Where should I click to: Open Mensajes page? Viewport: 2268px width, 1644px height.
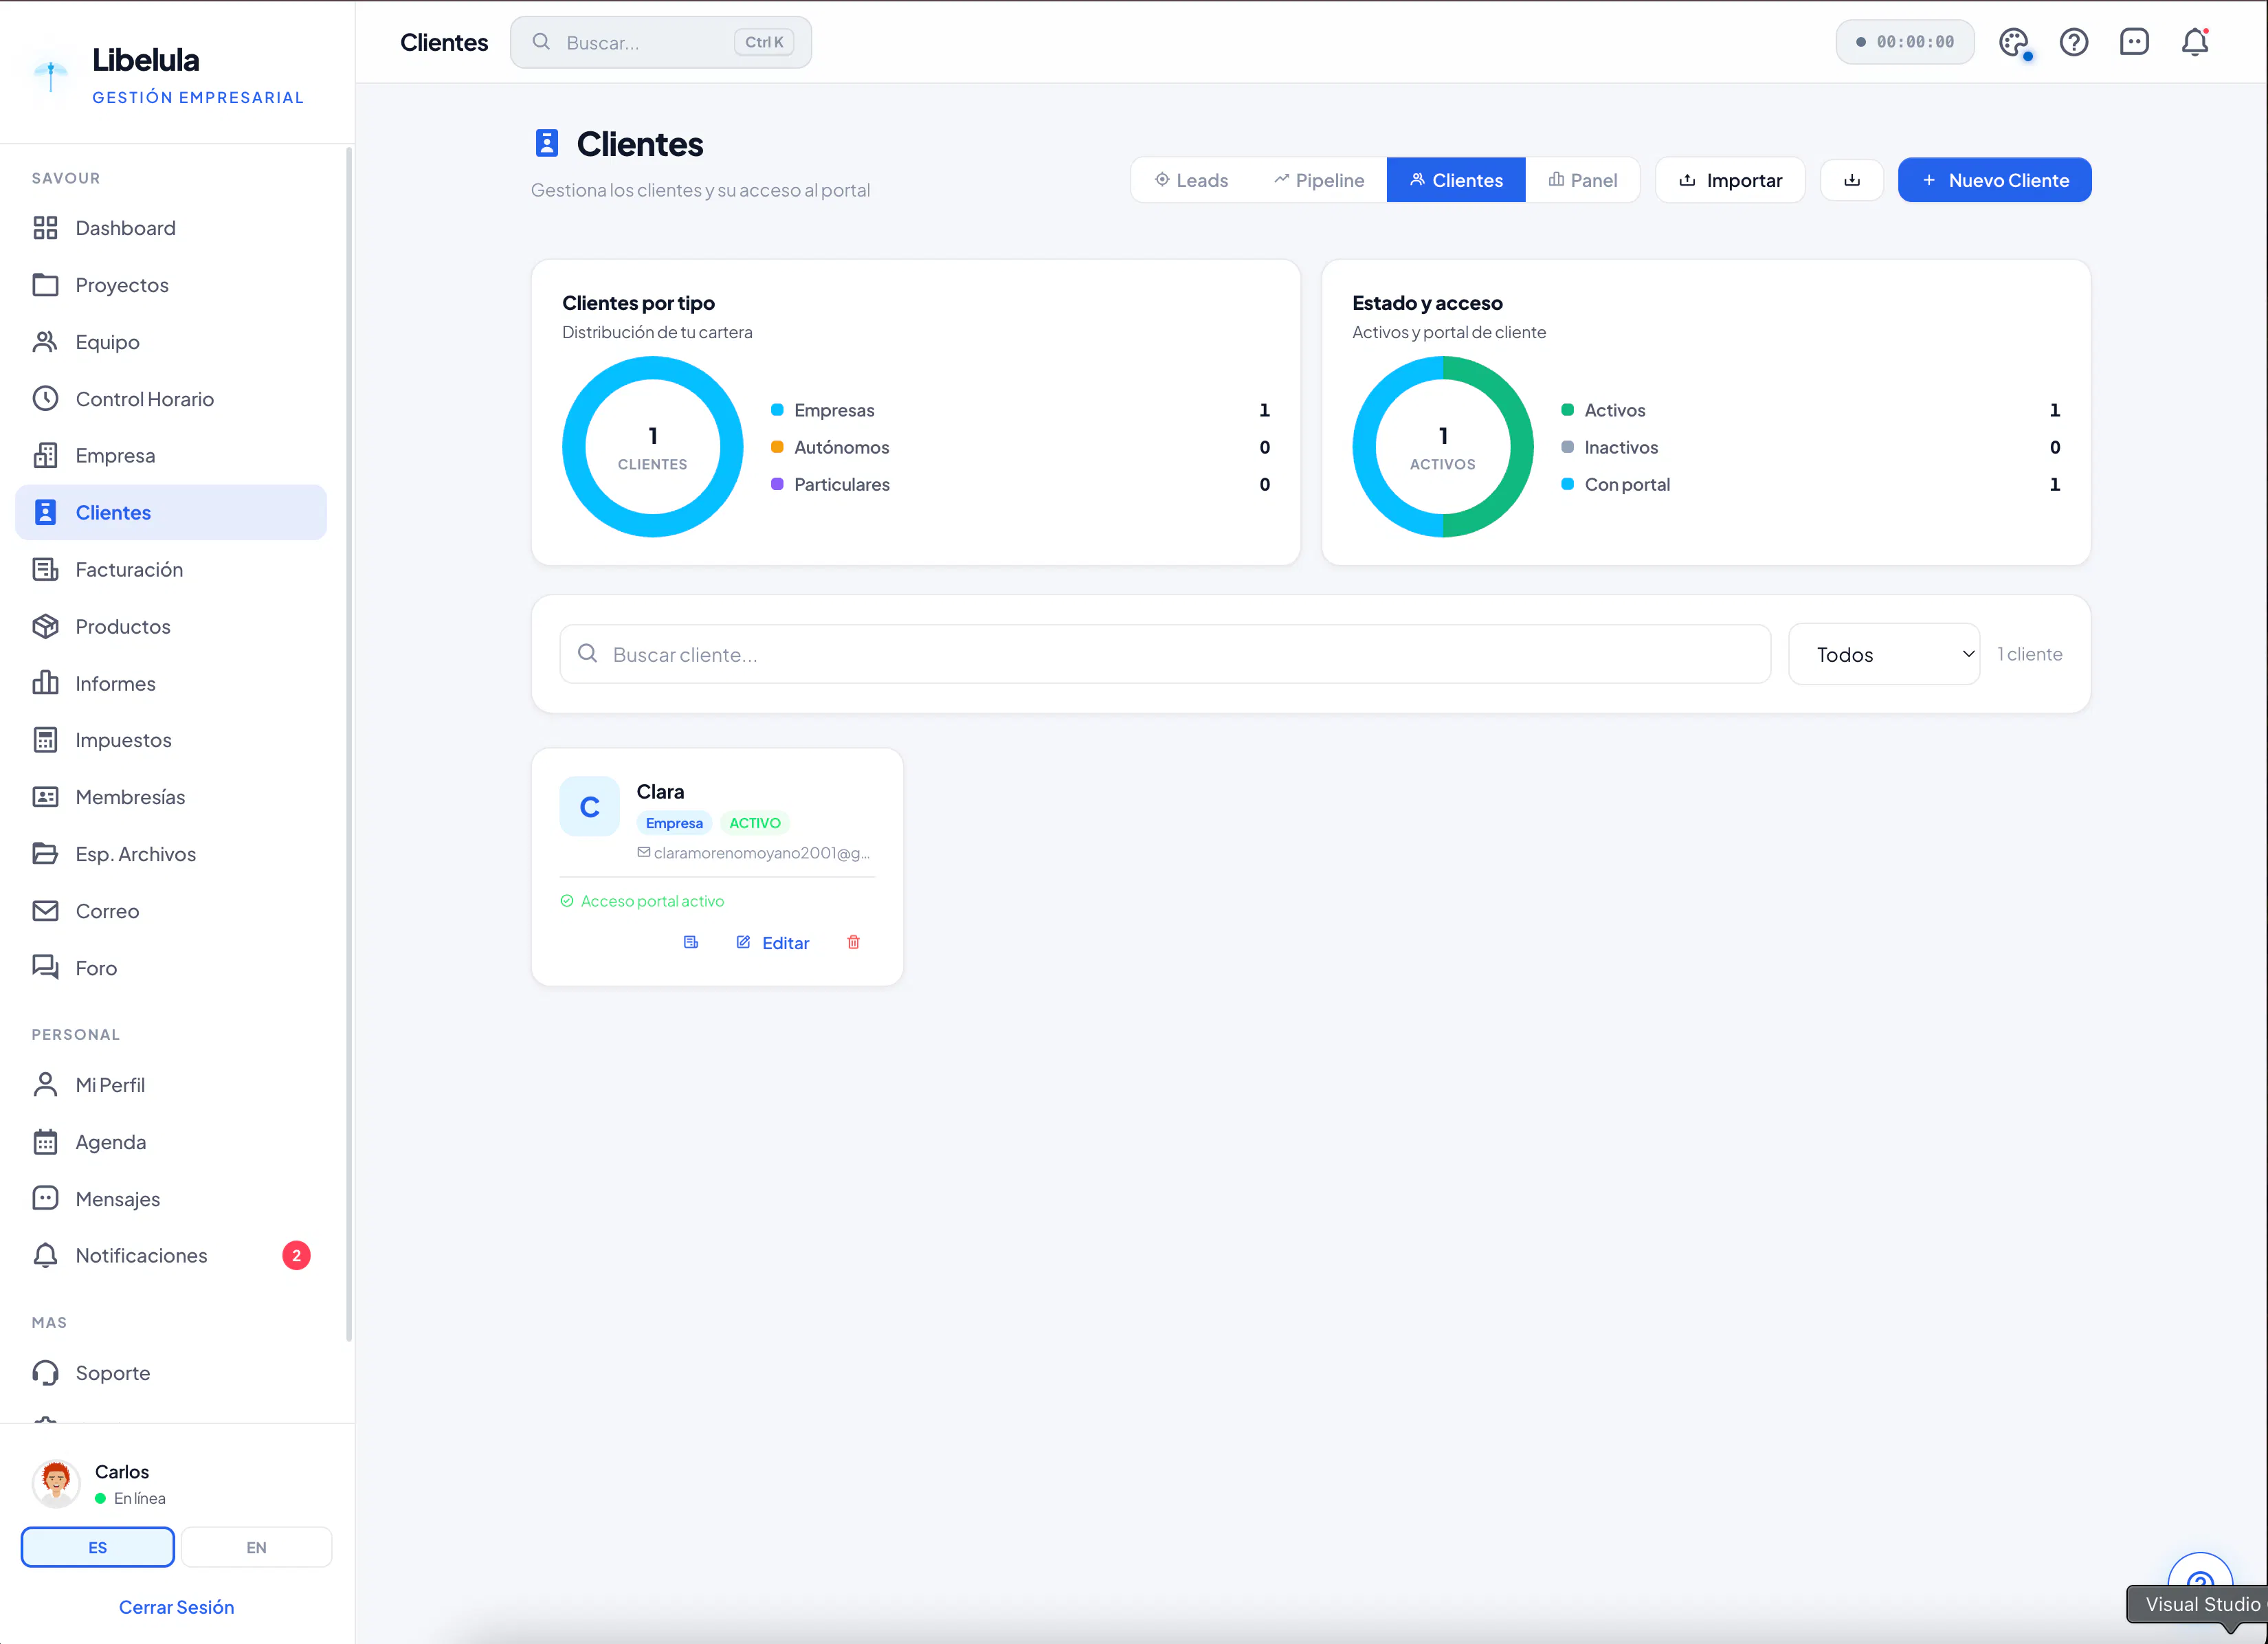[x=171, y=1199]
